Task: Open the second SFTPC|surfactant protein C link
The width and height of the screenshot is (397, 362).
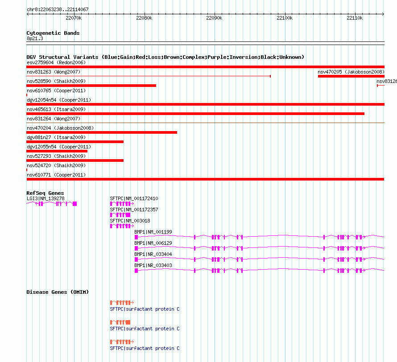Action: [x=145, y=329]
